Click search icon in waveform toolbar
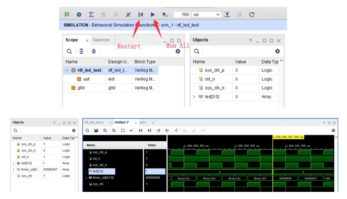Image resolution: width=347 pixels, height=199 pixels. pos(87,131)
